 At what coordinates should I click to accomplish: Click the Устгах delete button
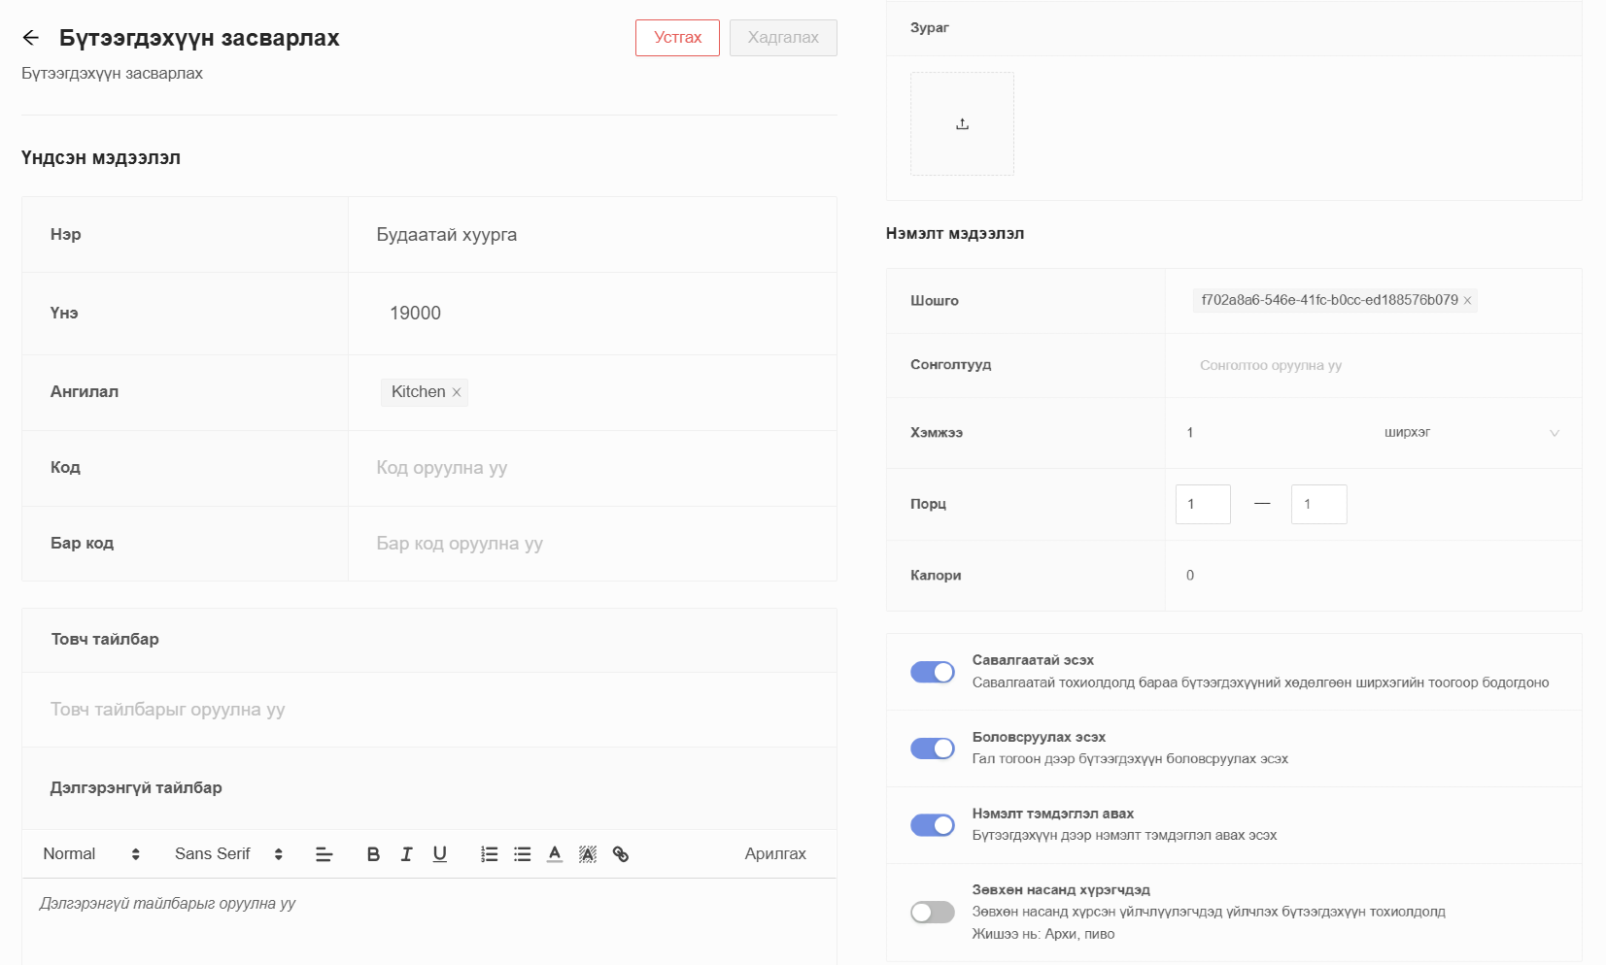click(x=677, y=38)
